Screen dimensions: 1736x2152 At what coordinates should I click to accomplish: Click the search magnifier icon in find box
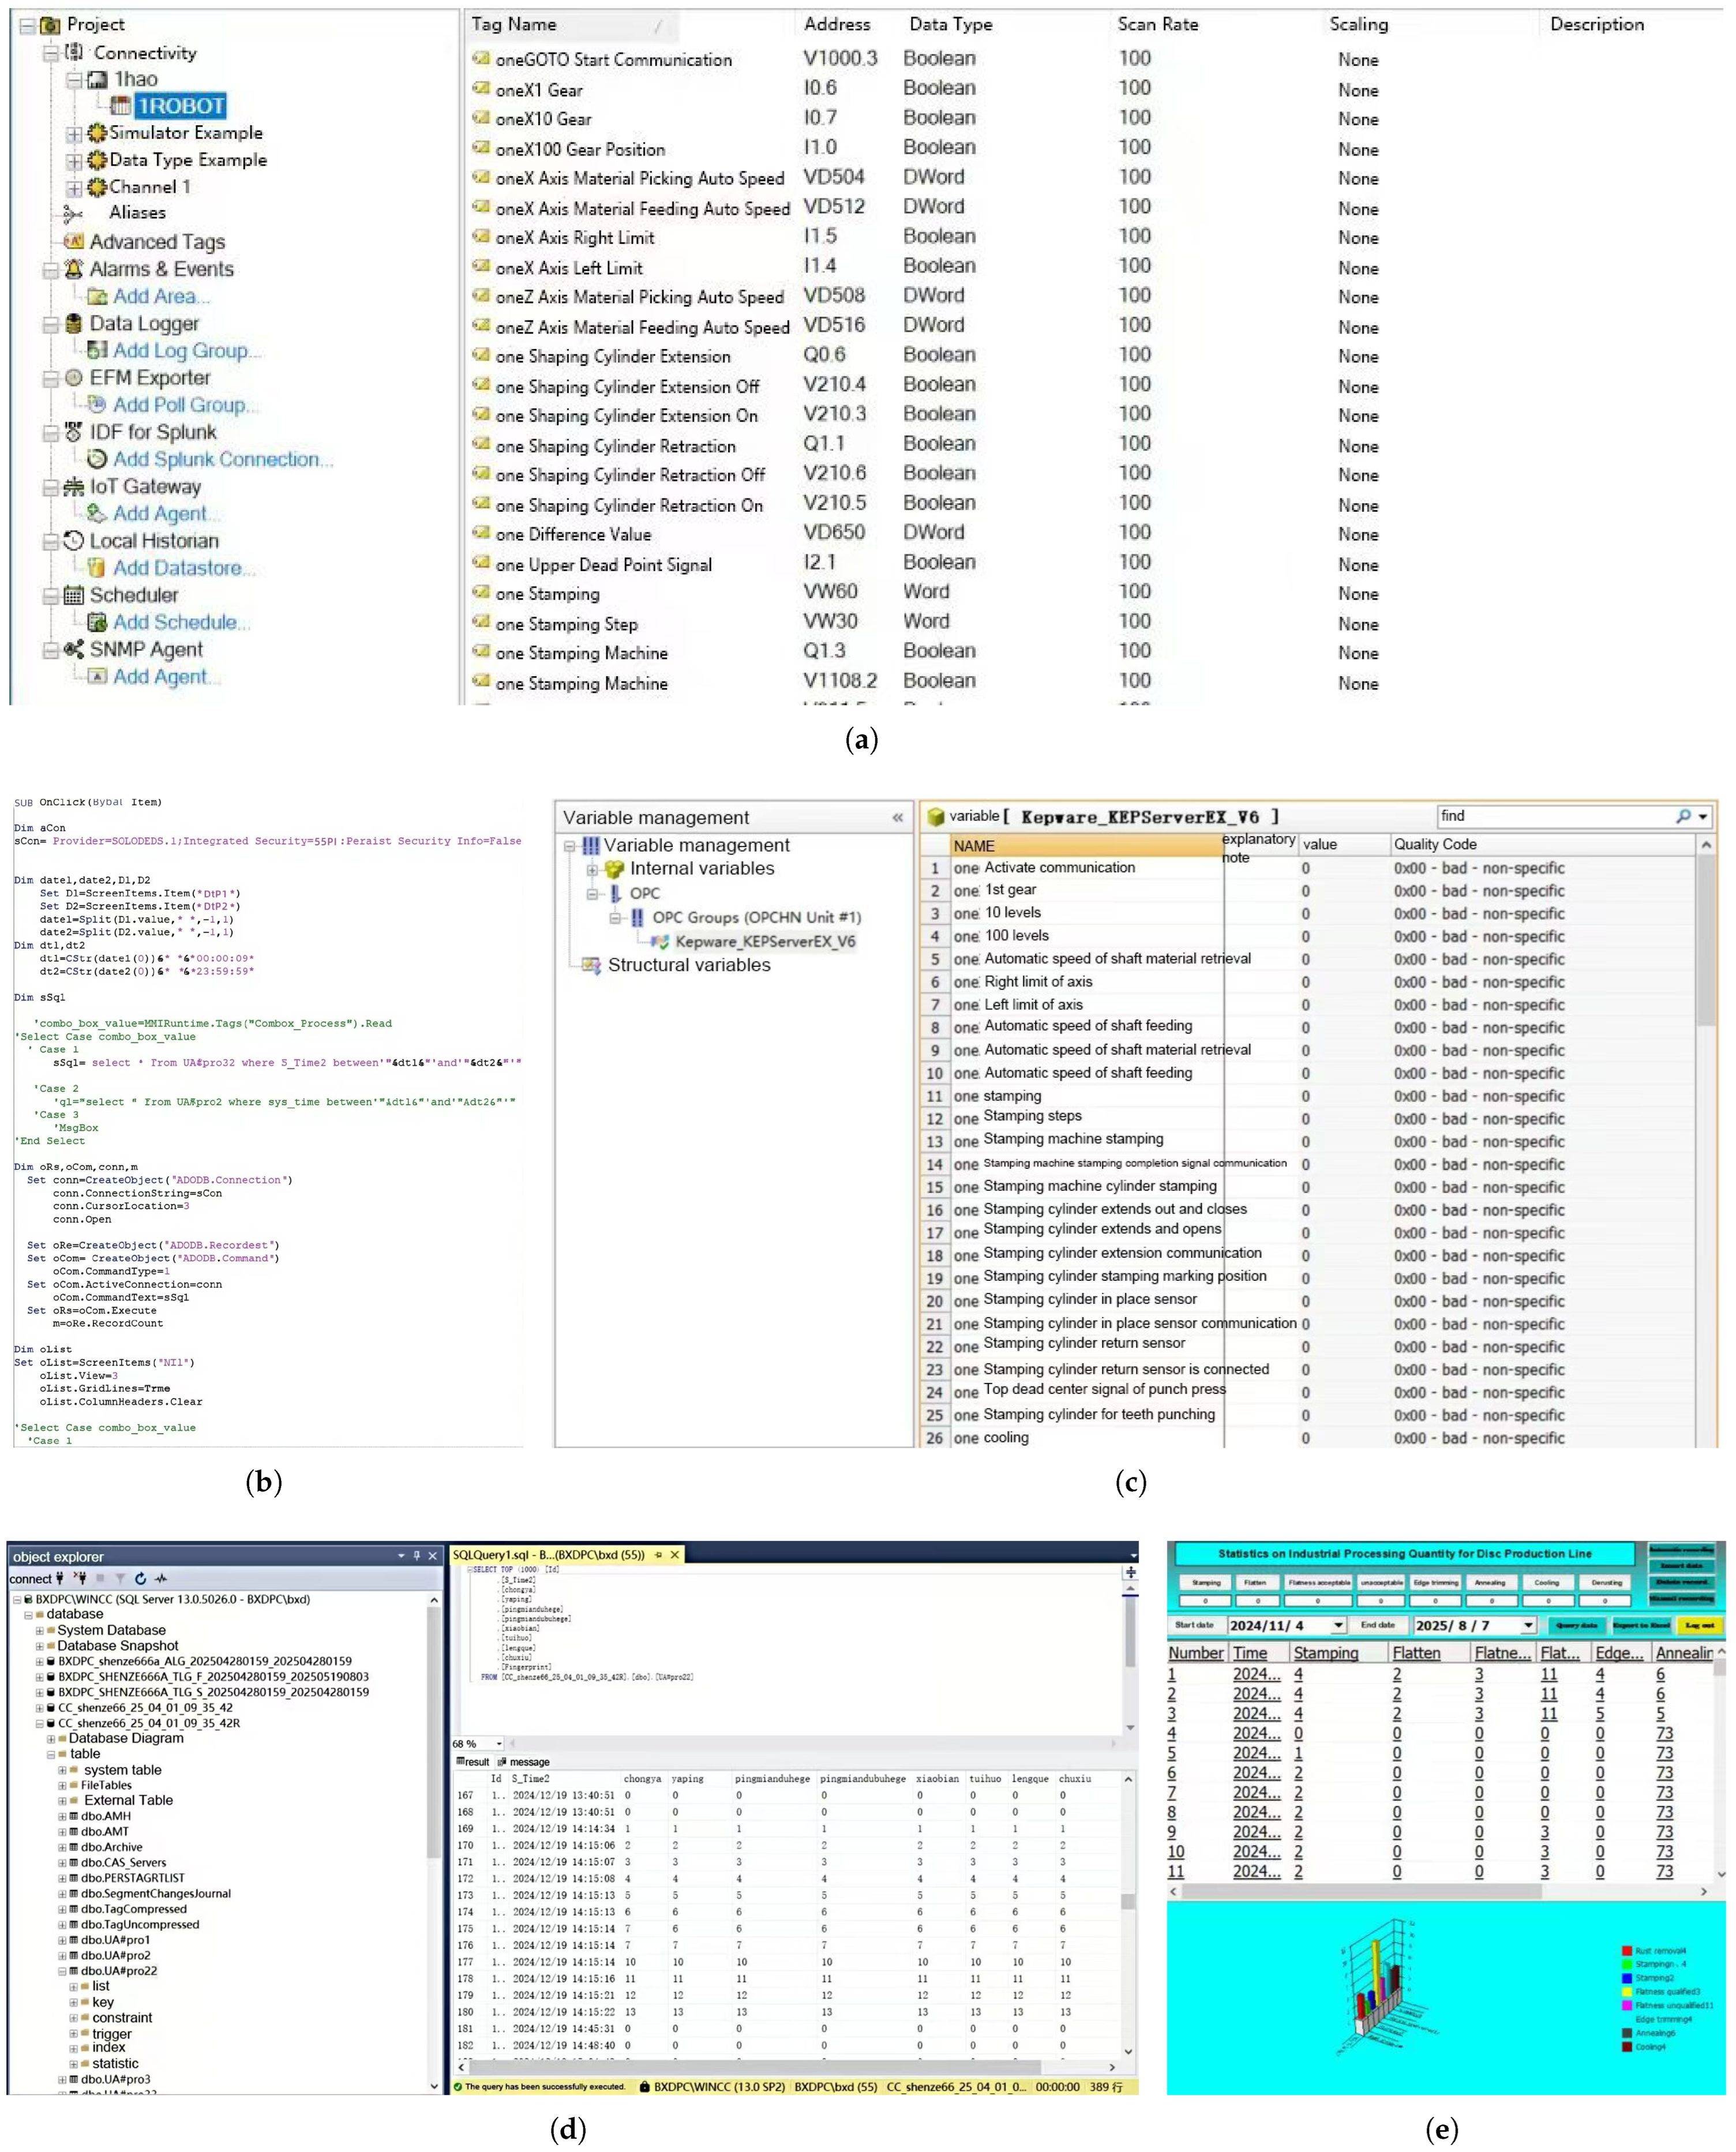[x=1683, y=816]
